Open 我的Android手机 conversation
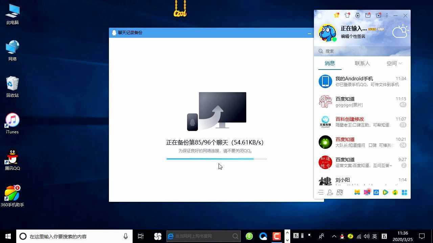 point(362,81)
